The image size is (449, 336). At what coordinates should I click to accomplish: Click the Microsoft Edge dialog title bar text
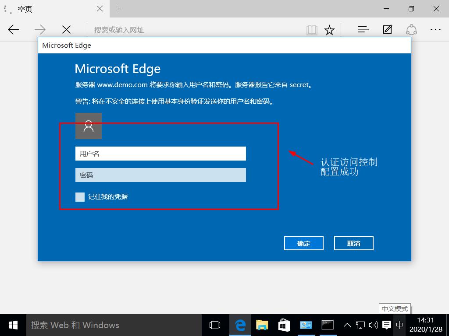coord(67,45)
